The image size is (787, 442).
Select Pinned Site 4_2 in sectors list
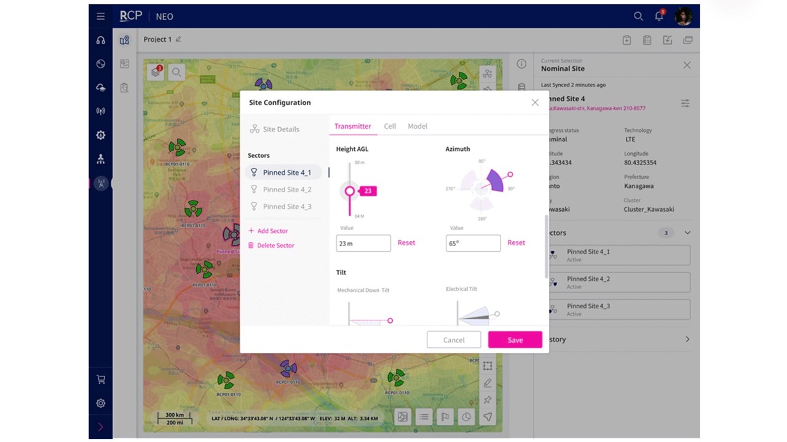287,190
